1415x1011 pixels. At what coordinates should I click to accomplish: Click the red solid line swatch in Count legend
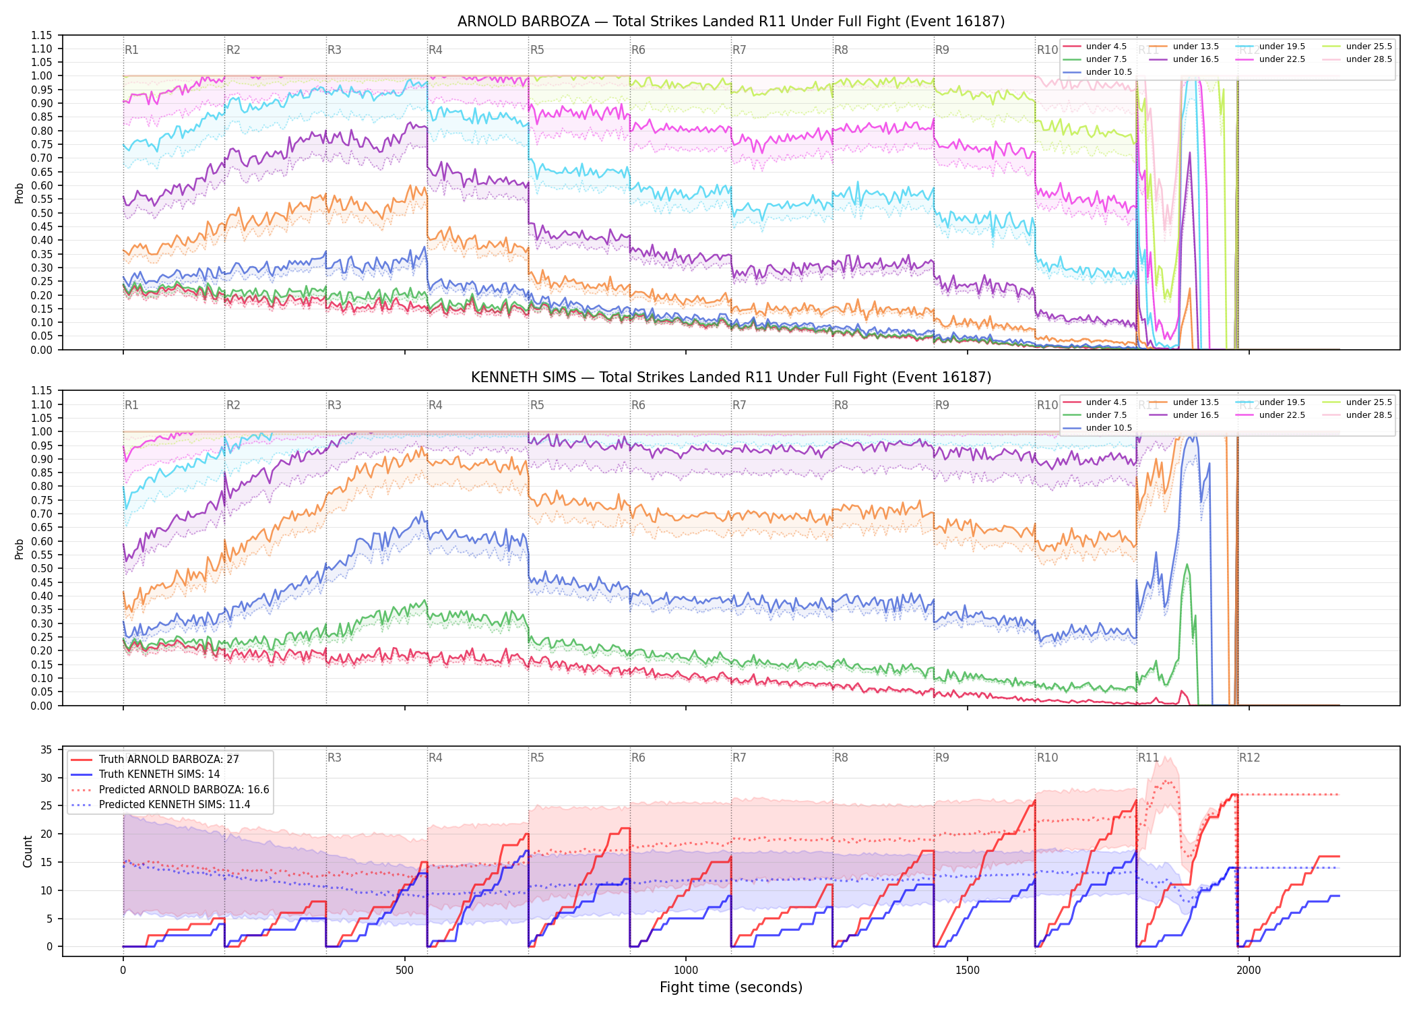[82, 760]
